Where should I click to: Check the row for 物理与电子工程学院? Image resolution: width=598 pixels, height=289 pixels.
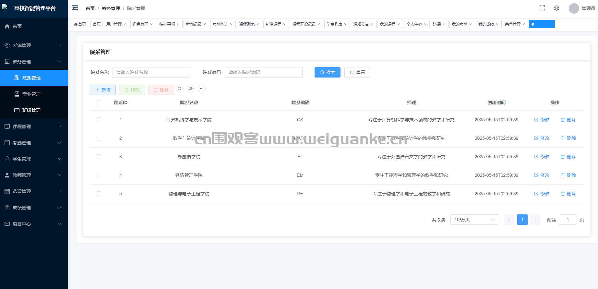click(99, 194)
